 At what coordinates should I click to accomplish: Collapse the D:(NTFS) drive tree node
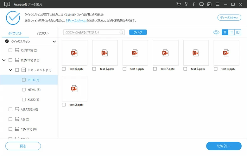coord(4,60)
